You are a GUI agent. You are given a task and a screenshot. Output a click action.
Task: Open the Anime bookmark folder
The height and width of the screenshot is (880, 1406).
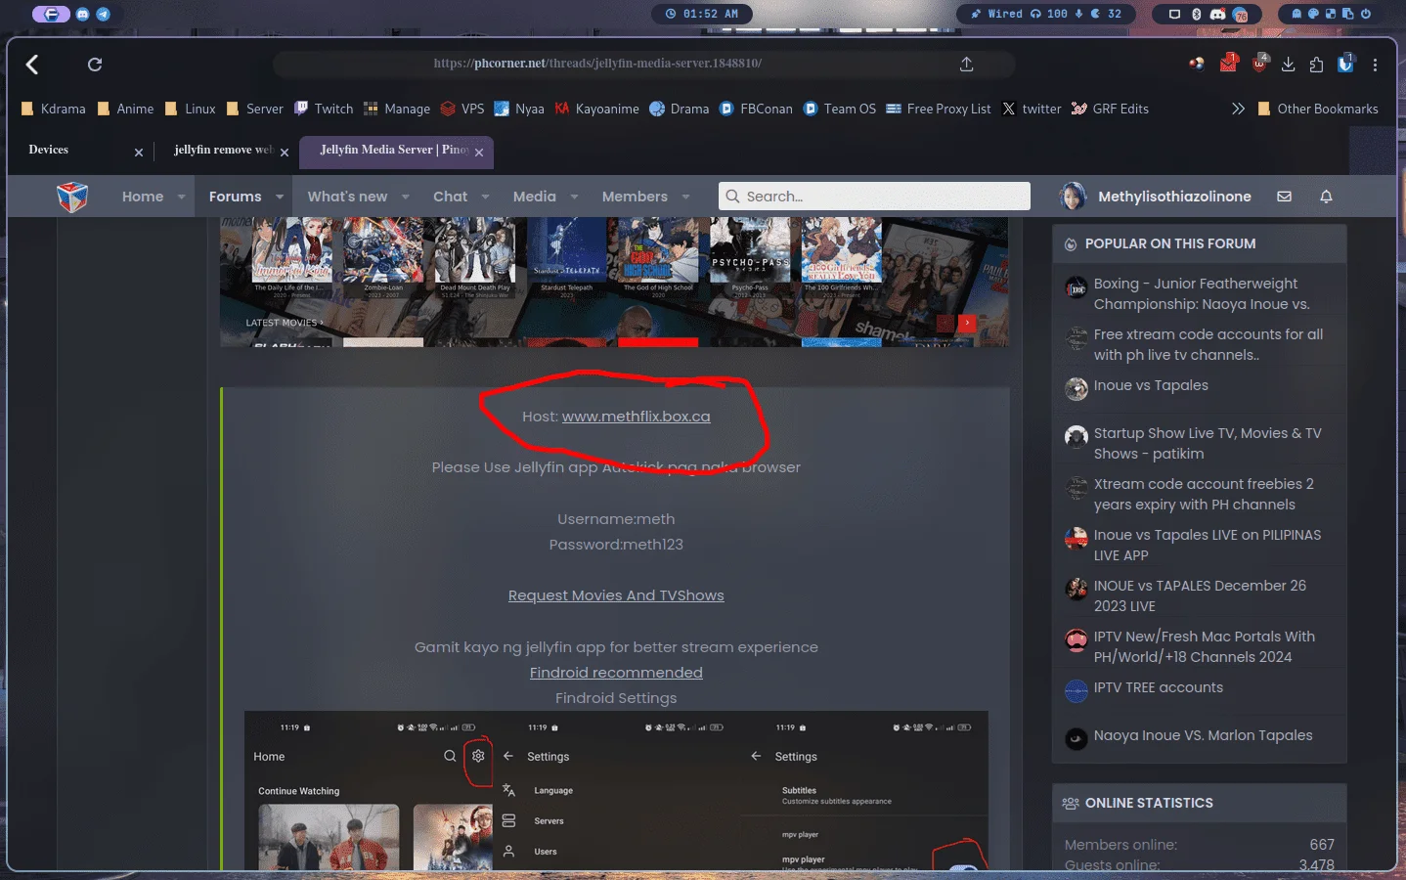point(125,109)
